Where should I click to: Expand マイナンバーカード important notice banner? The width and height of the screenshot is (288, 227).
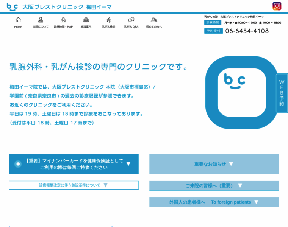[74, 164]
